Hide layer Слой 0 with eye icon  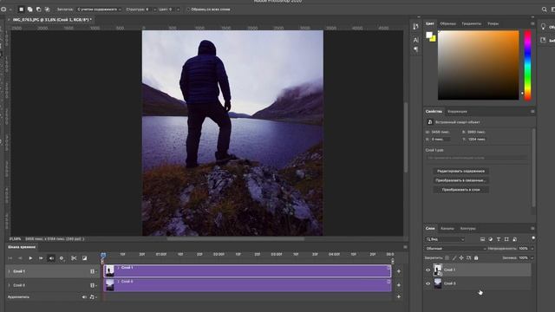[428, 283]
